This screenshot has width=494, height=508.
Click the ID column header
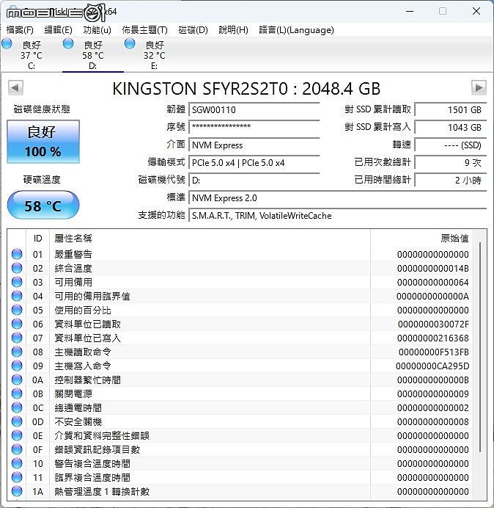[x=37, y=239]
